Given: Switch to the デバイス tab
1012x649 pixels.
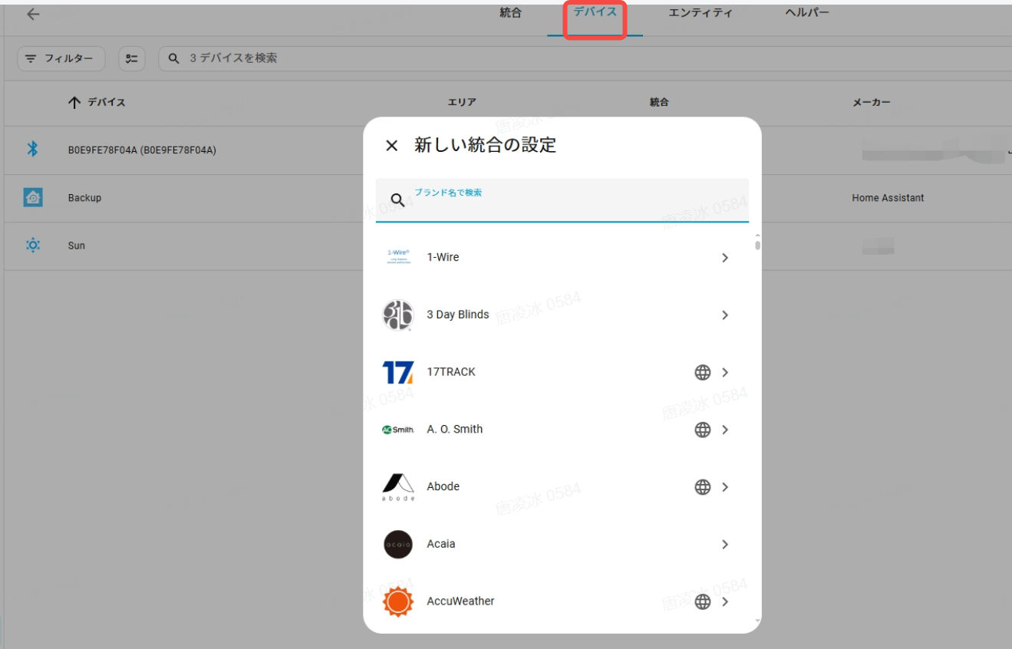Looking at the screenshot, I should 595,13.
